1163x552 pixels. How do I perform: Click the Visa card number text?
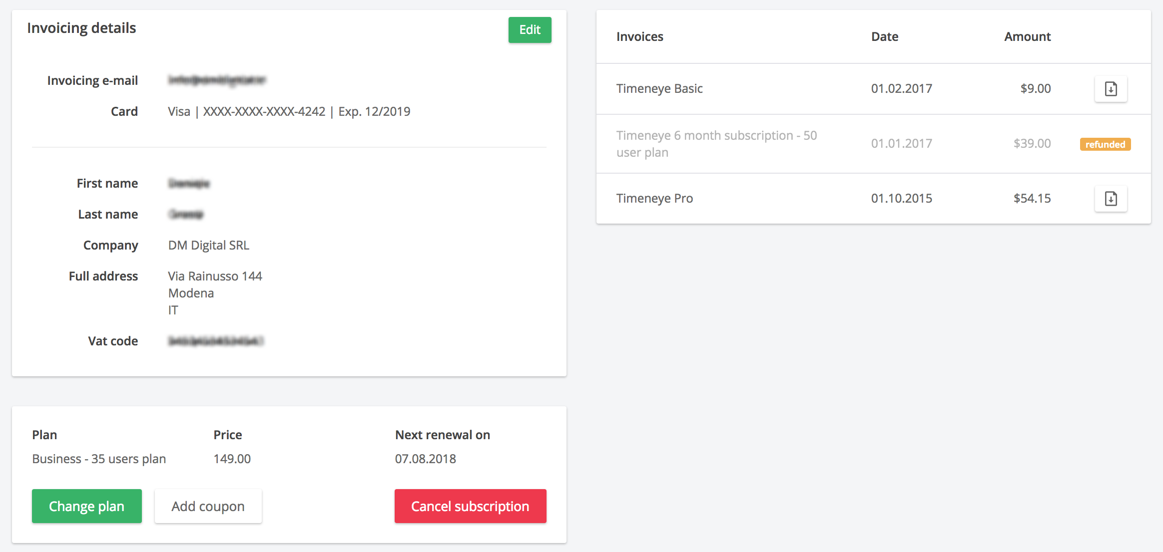tap(289, 112)
